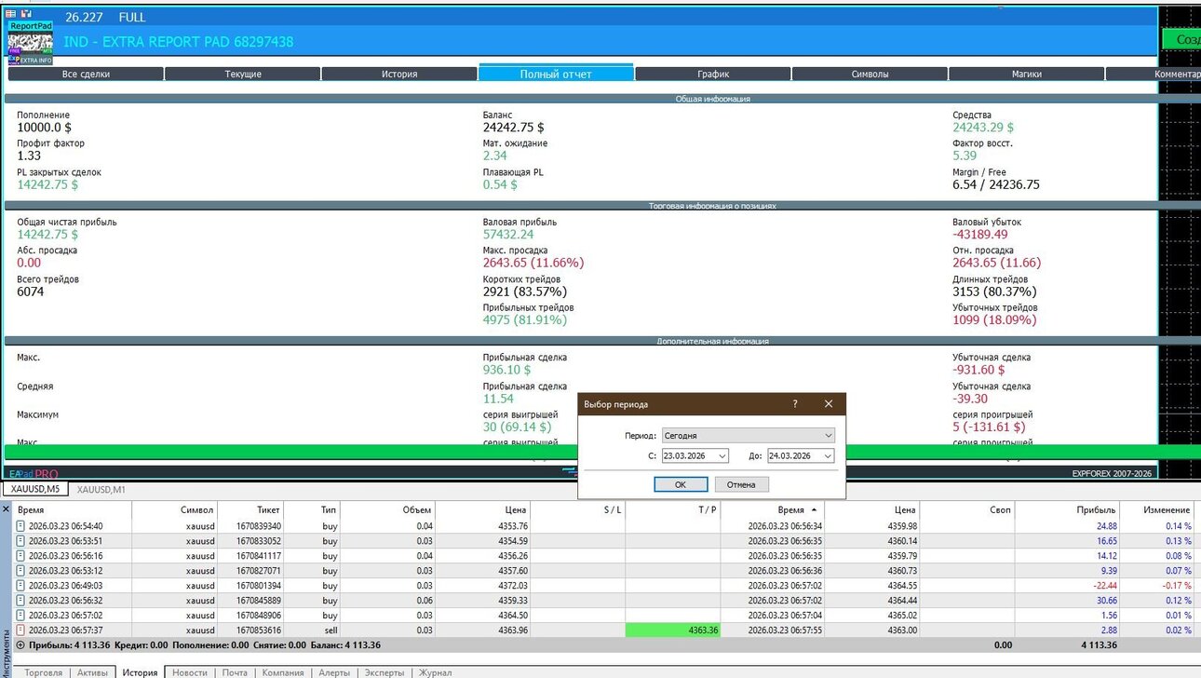Click the red sell order icon of ticket 1670853616

pos(21,631)
